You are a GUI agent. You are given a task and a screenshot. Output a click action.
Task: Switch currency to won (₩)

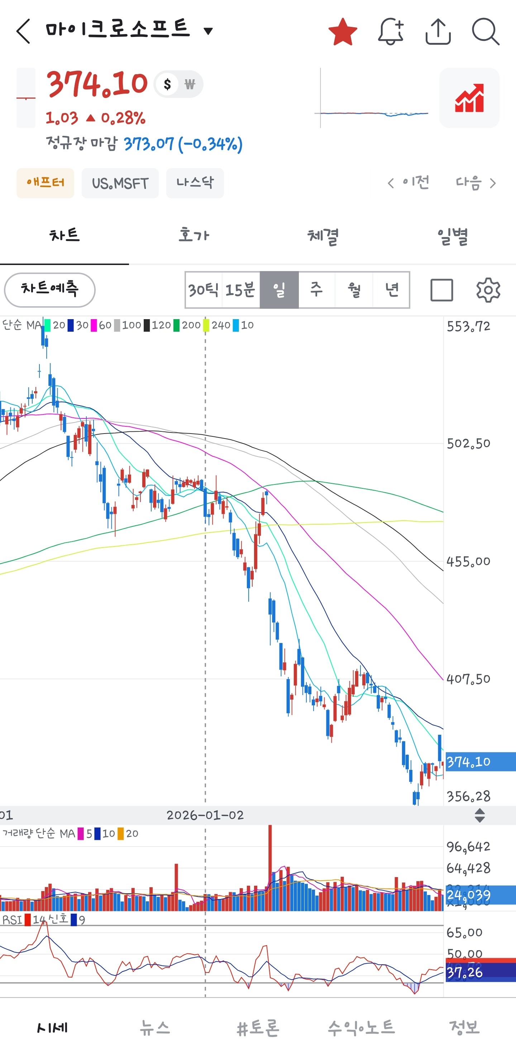190,84
